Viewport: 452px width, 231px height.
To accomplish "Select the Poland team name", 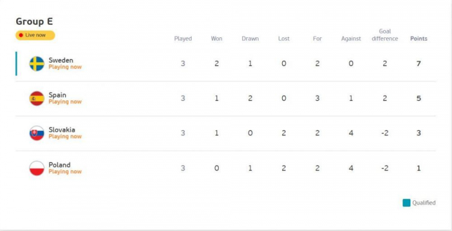I will pyautogui.click(x=60, y=165).
